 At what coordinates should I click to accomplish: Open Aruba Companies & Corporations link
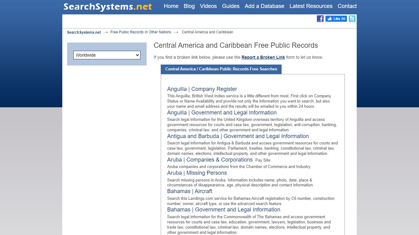[210, 160]
